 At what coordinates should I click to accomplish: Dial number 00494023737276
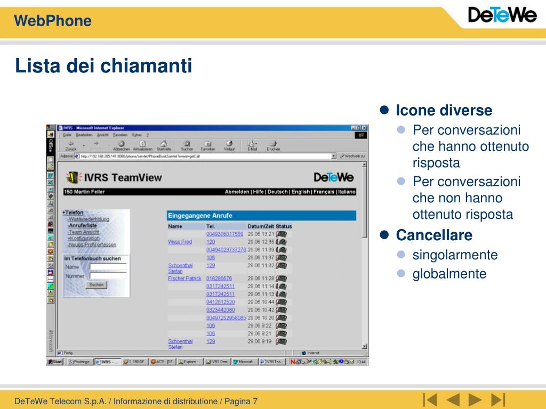pyautogui.click(x=226, y=250)
